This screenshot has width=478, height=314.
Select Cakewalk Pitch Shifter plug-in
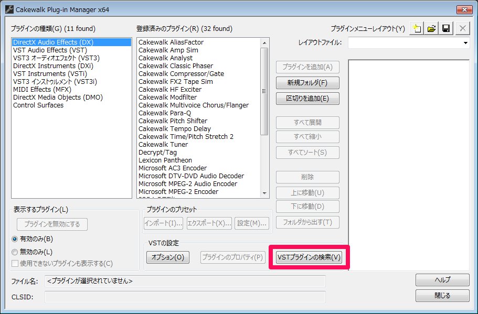[199, 121]
